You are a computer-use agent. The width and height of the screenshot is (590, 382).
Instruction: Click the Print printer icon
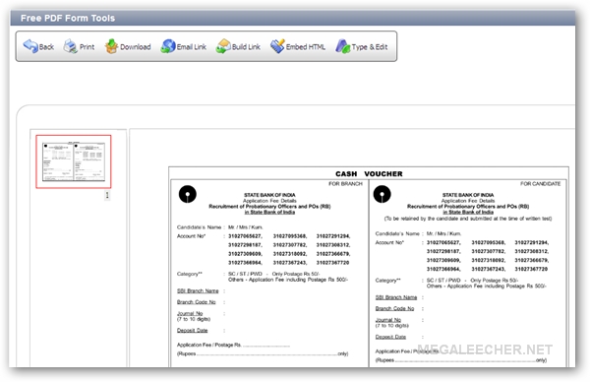coord(71,46)
